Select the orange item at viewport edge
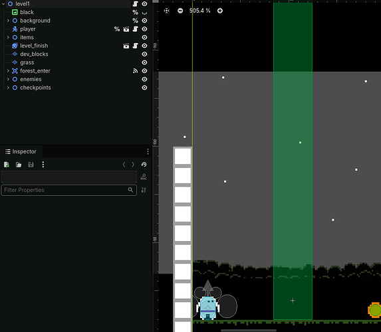 [x=374, y=310]
